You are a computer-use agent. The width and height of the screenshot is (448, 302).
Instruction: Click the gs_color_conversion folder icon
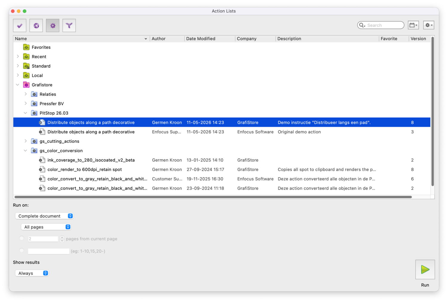click(34, 151)
